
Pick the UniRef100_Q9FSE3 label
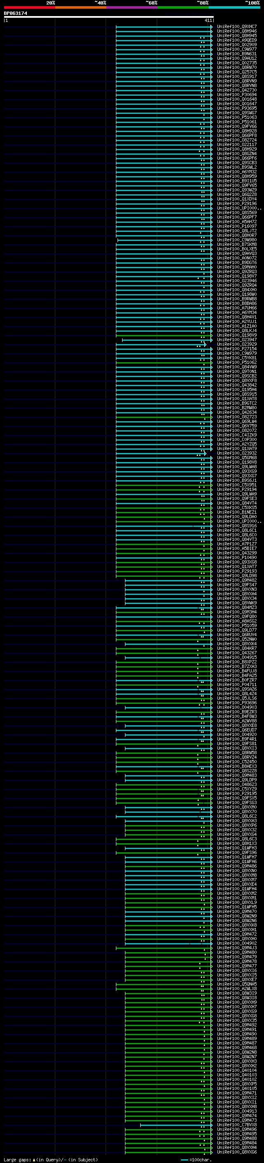coord(237,498)
